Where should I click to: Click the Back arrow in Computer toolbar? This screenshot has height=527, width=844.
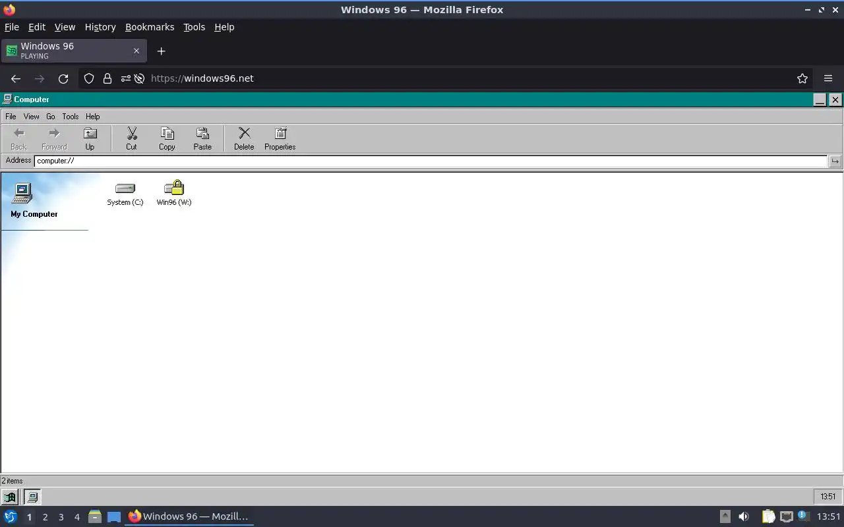coord(18,139)
